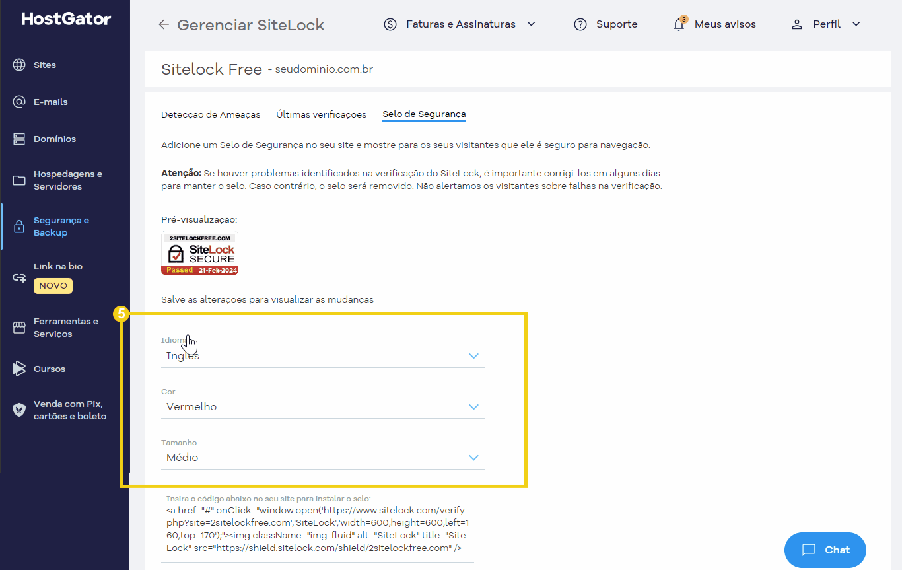The height and width of the screenshot is (570, 902).
Task: Open E-mails in the sidebar
Action: pos(51,102)
